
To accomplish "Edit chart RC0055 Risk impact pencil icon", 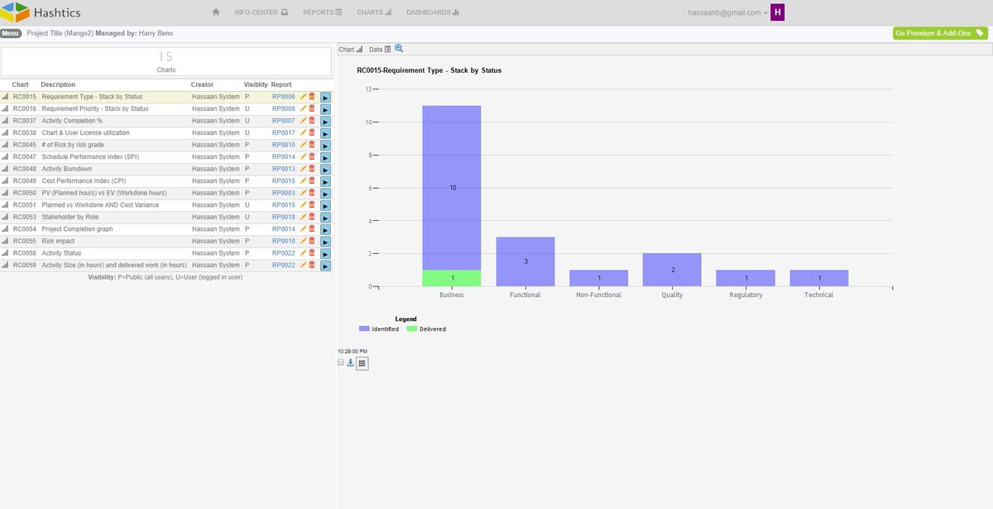I will (303, 241).
